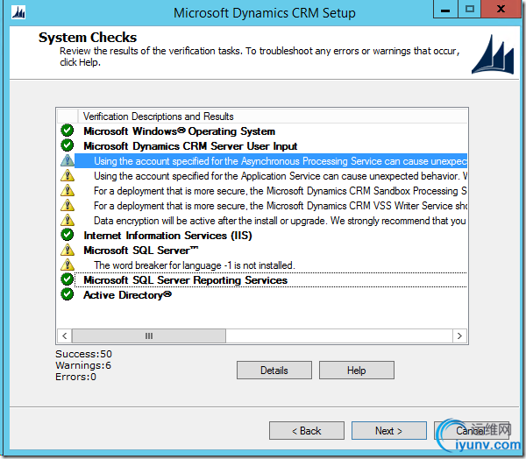Click the Help button
526x459 pixels.
click(356, 371)
